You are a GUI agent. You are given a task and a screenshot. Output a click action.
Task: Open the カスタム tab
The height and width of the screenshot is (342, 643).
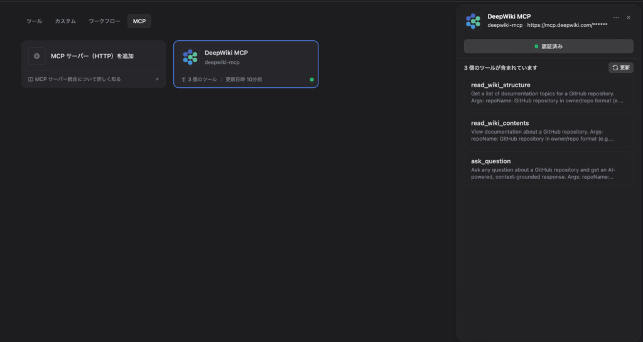tap(65, 21)
